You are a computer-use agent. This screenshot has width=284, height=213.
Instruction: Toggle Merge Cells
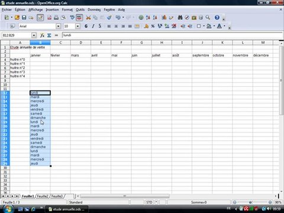(137, 26)
